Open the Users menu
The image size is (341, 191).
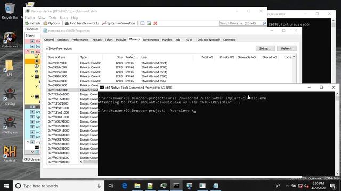click(x=64, y=18)
